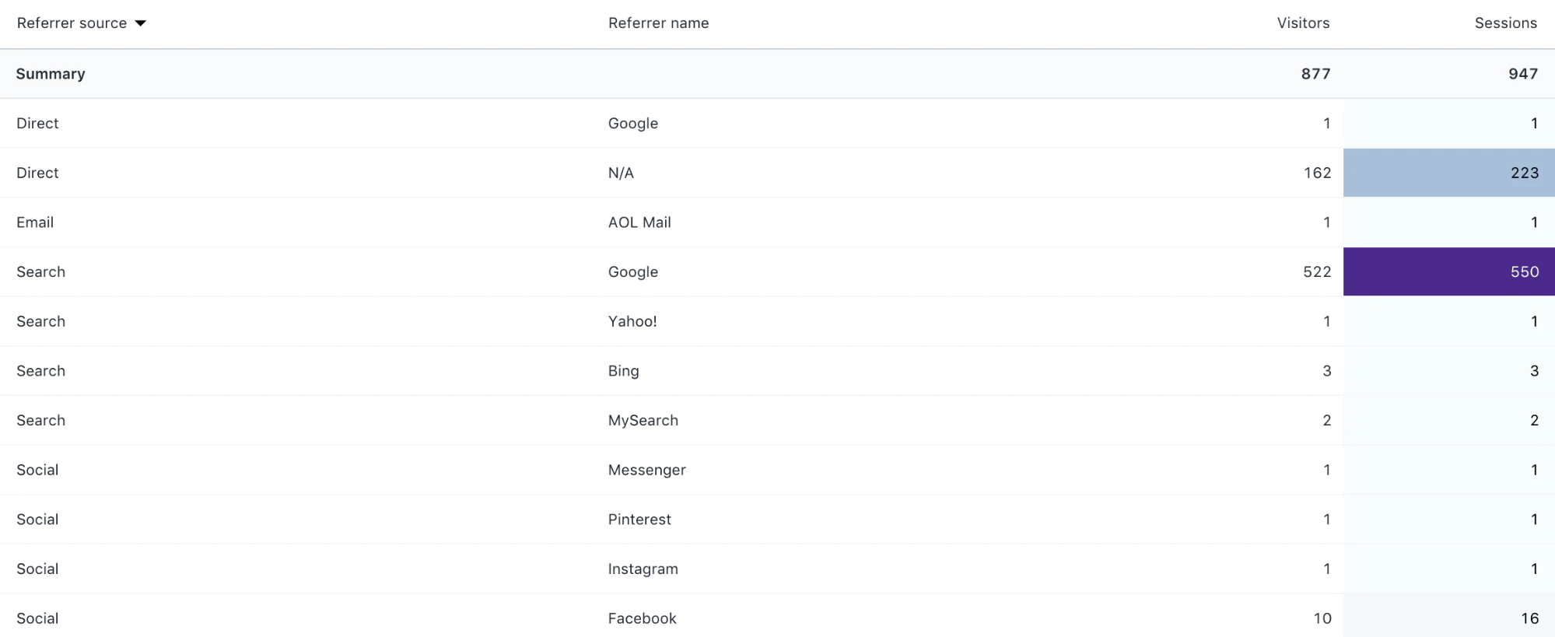Screen dimensions: 1555x637
Task: Select the Summary row label
Action: click(x=51, y=74)
